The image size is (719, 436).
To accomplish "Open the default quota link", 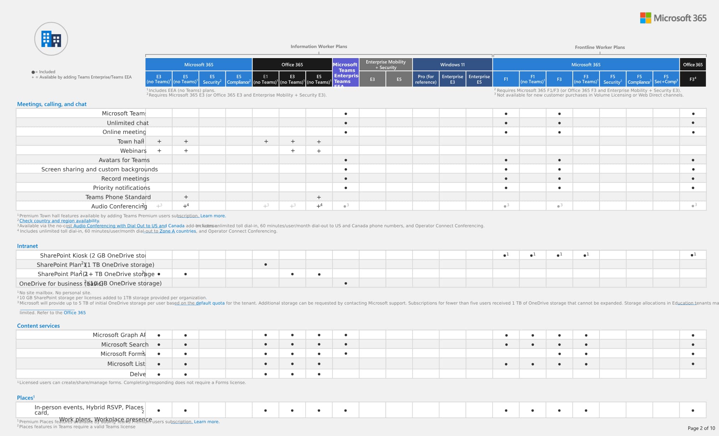I will [210, 303].
